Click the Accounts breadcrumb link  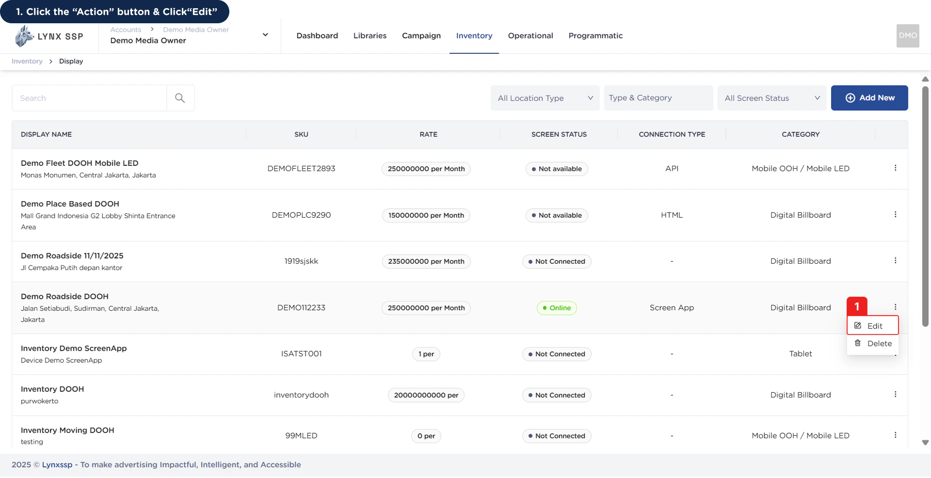coord(126,30)
